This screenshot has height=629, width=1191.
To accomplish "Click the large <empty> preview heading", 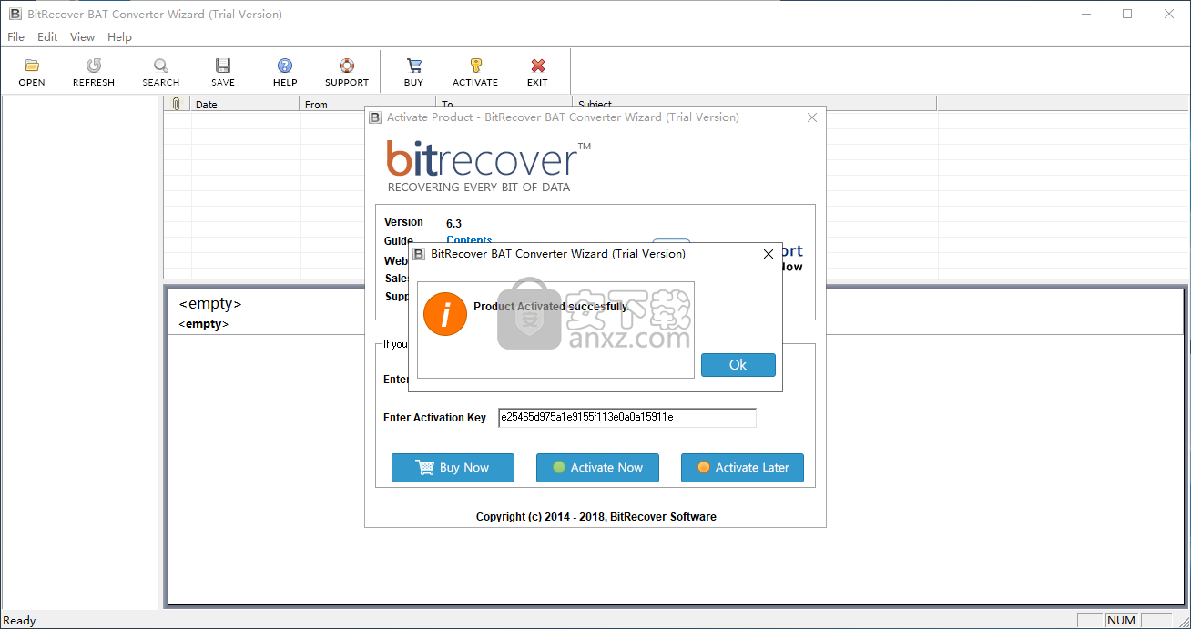I will point(210,304).
